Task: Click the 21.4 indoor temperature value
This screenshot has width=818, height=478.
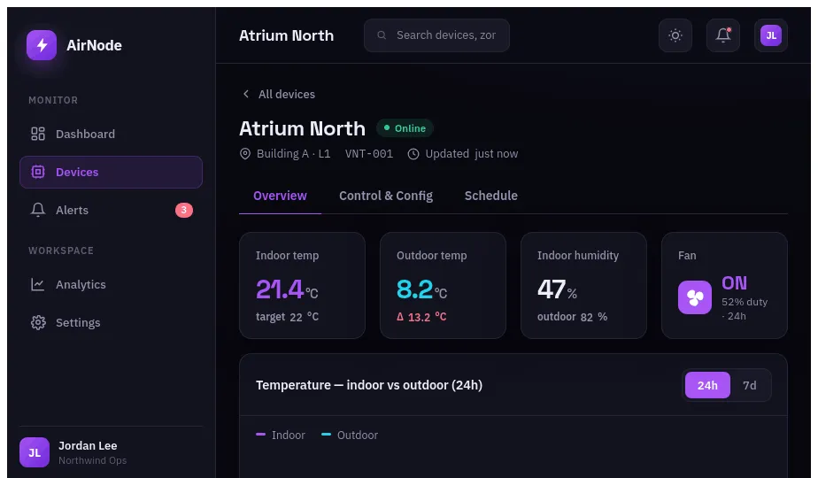Action: point(280,289)
